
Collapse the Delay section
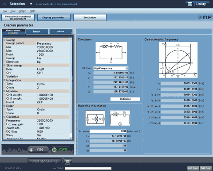4,106
